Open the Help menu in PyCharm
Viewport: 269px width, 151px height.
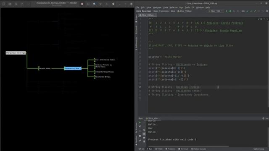208,8
